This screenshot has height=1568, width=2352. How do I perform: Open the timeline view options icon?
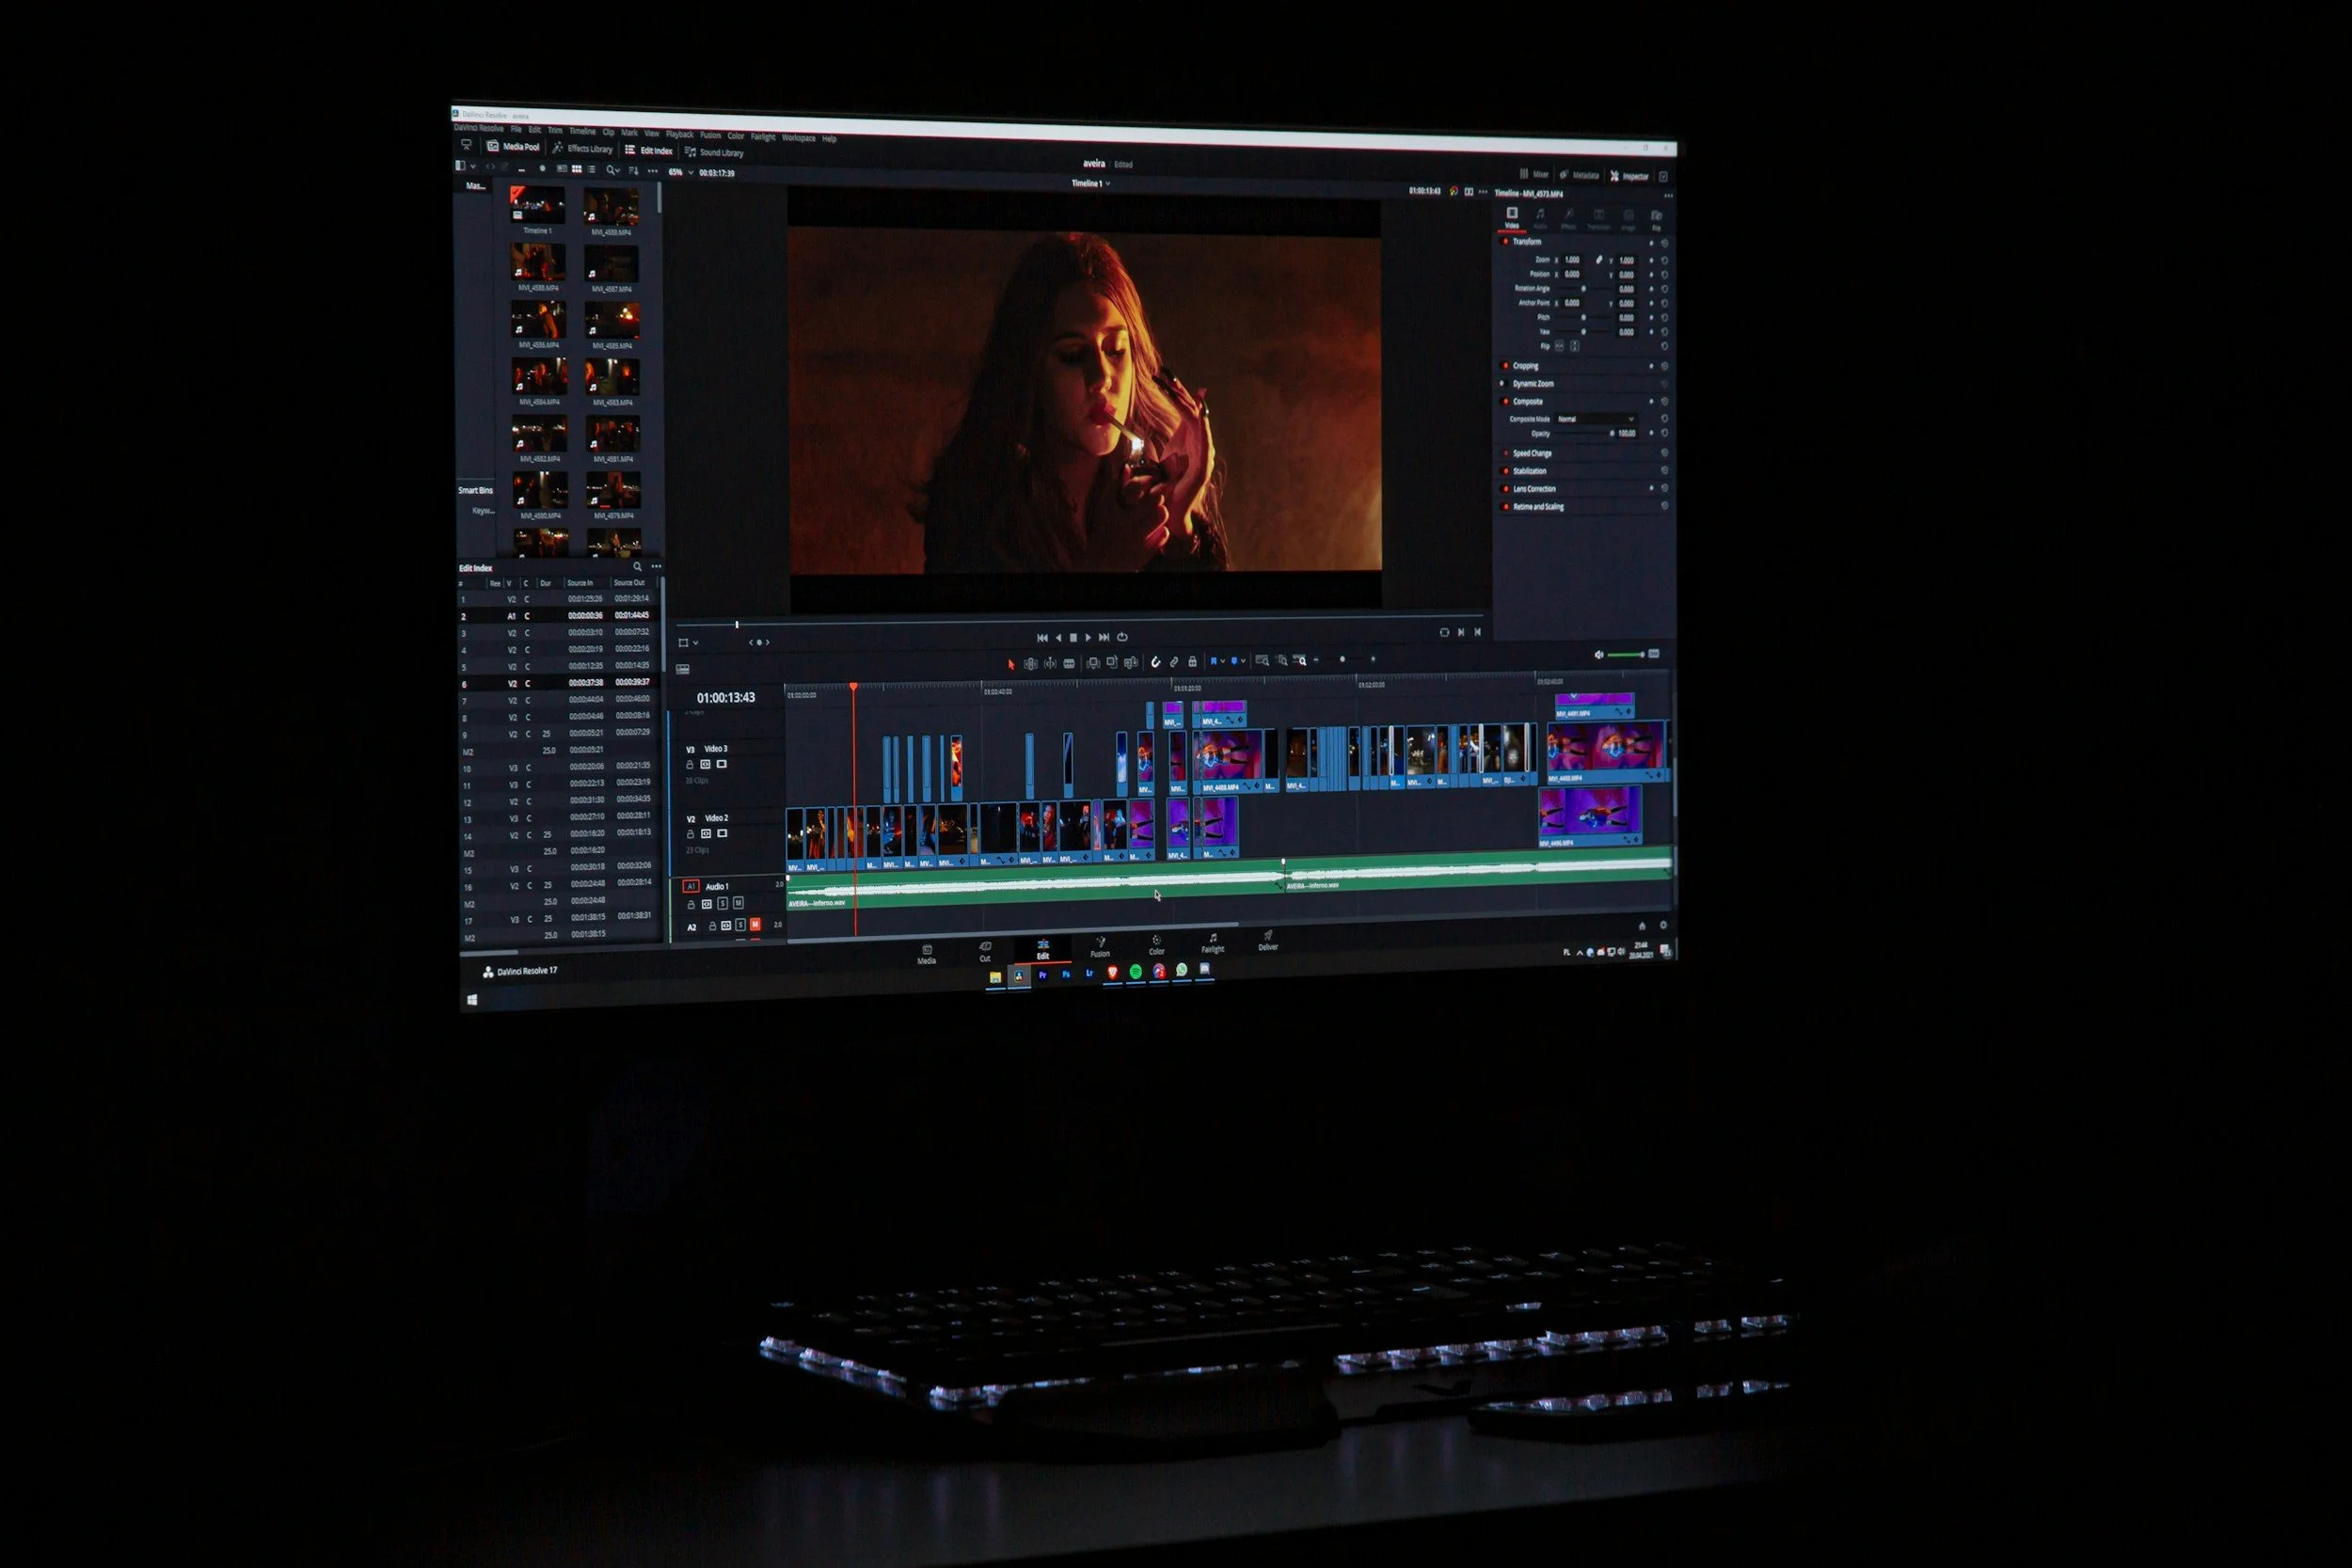coord(683,669)
